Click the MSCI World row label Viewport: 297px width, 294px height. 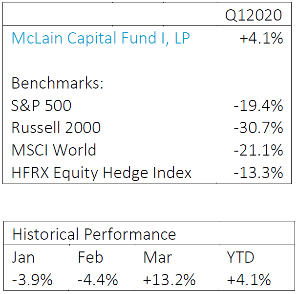tap(54, 150)
